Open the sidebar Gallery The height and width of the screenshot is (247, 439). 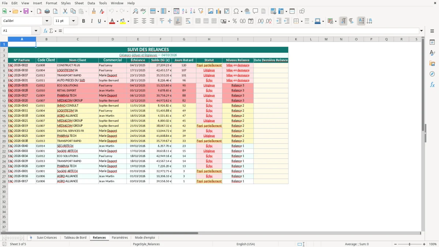pyautogui.click(x=432, y=63)
